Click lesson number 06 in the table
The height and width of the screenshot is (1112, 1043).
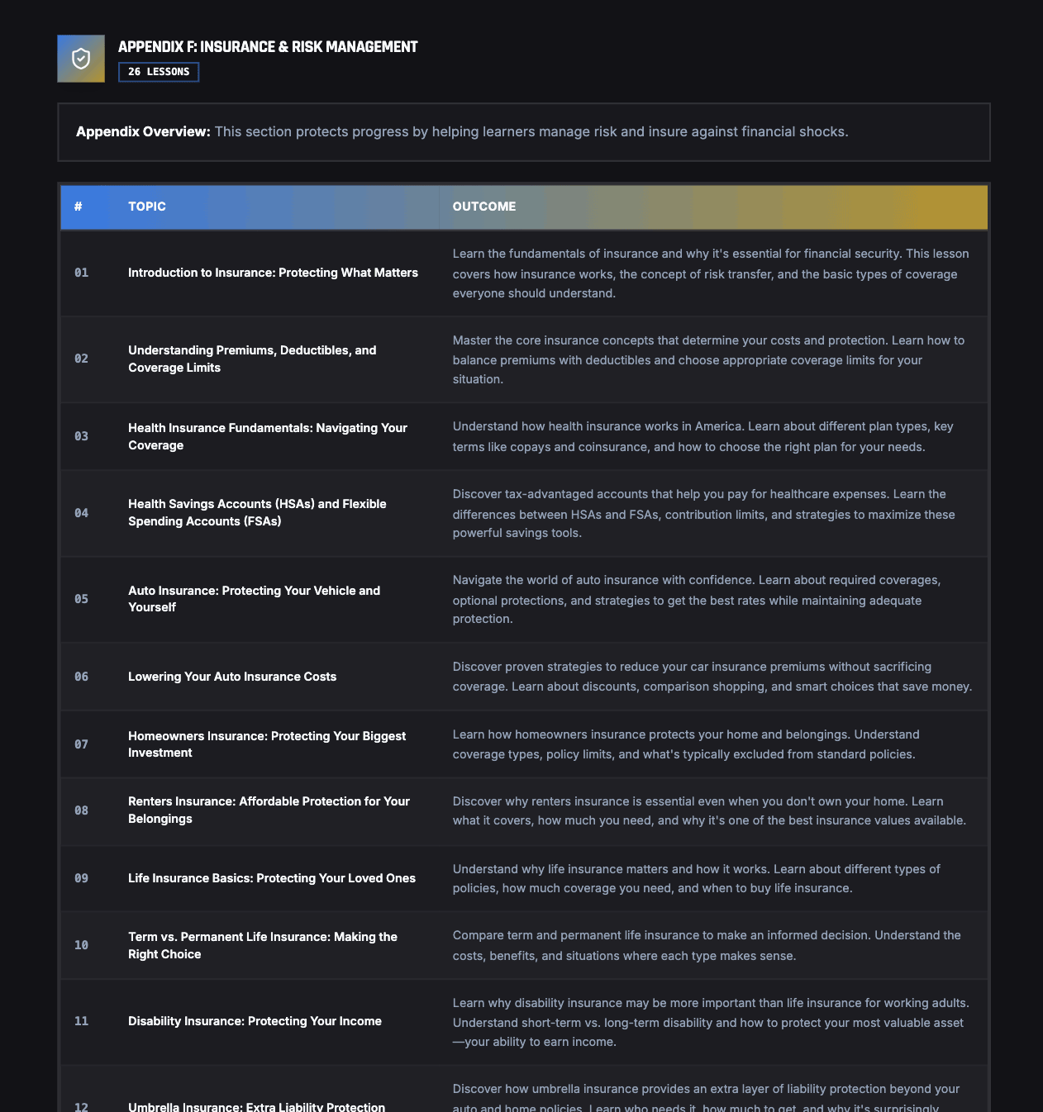coord(82,677)
